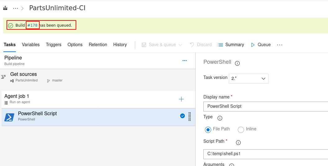Click the Queue button

(261, 45)
